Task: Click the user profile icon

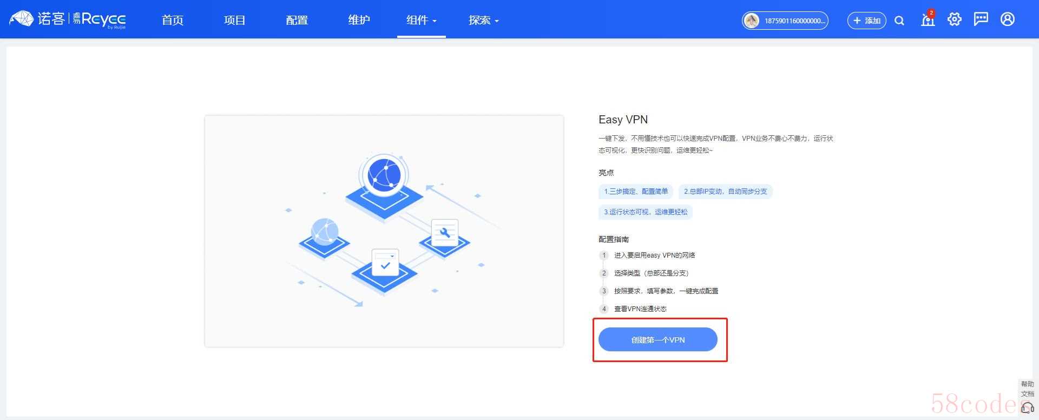Action: pos(1007,20)
